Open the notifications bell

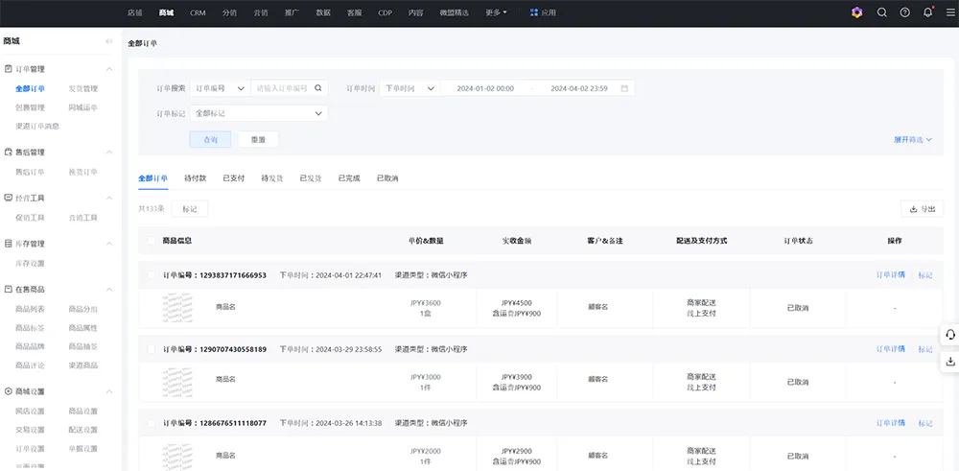coord(927,12)
